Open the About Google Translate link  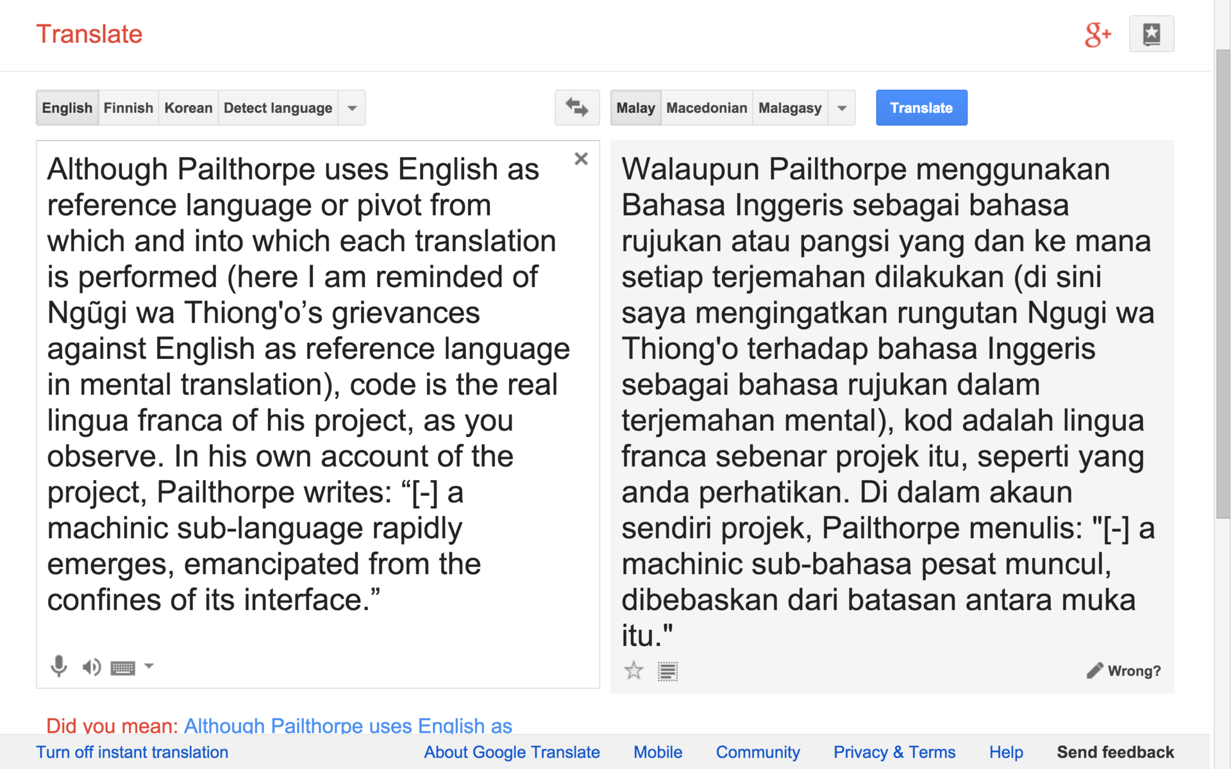click(x=512, y=752)
